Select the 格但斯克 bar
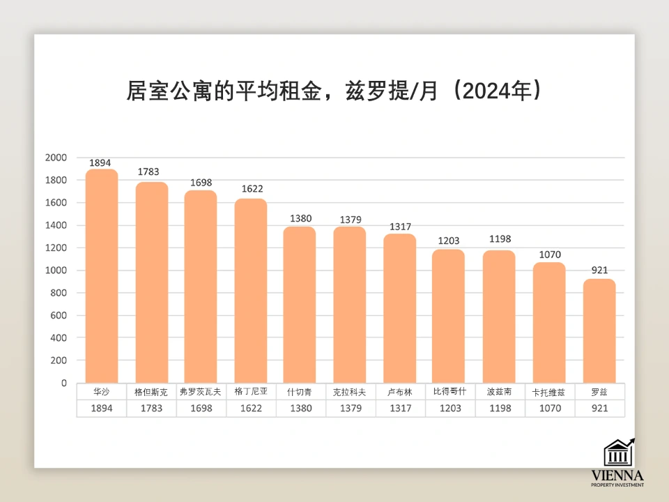The height and width of the screenshot is (502, 669). point(151,279)
